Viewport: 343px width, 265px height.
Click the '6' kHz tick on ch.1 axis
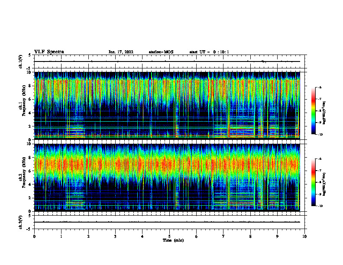pos(30,99)
